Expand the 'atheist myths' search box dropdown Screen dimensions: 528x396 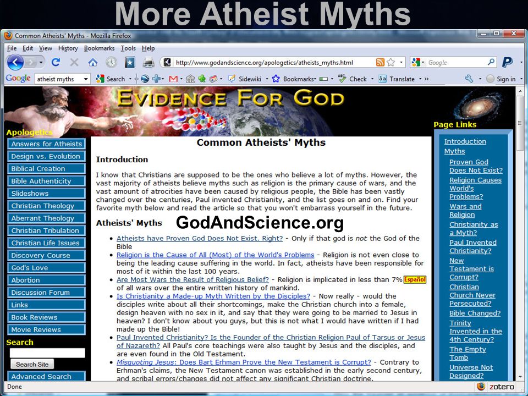[86, 79]
